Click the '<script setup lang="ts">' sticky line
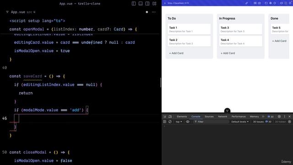The height and width of the screenshot is (165, 293). [38, 21]
